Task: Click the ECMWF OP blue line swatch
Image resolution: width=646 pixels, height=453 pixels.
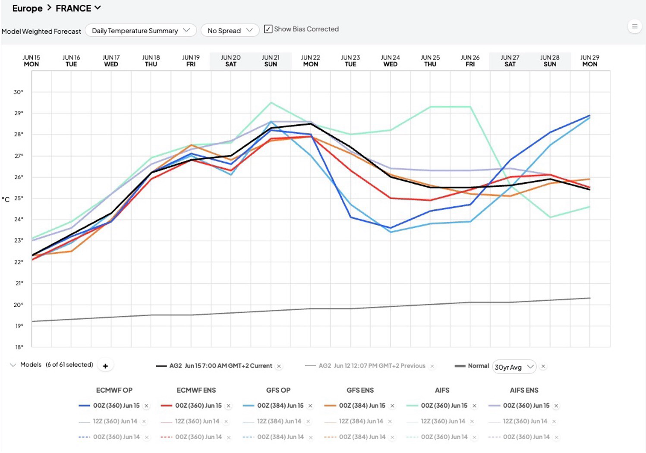Action: 84,406
